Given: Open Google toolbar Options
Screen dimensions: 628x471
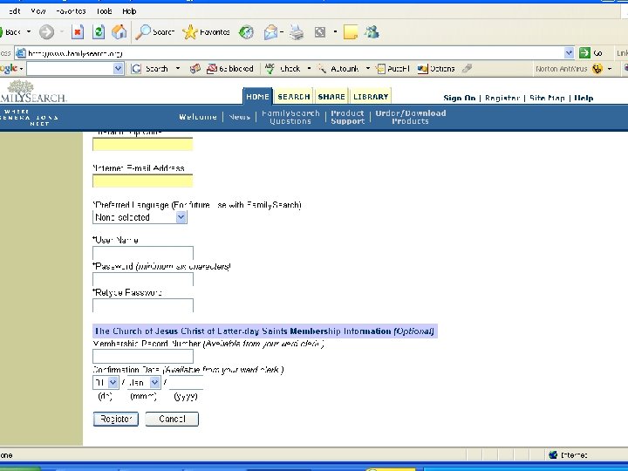Looking at the screenshot, I should (436, 69).
